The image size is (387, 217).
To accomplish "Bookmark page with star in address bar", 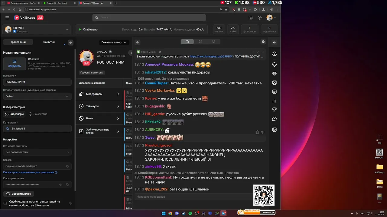I will point(226,9).
